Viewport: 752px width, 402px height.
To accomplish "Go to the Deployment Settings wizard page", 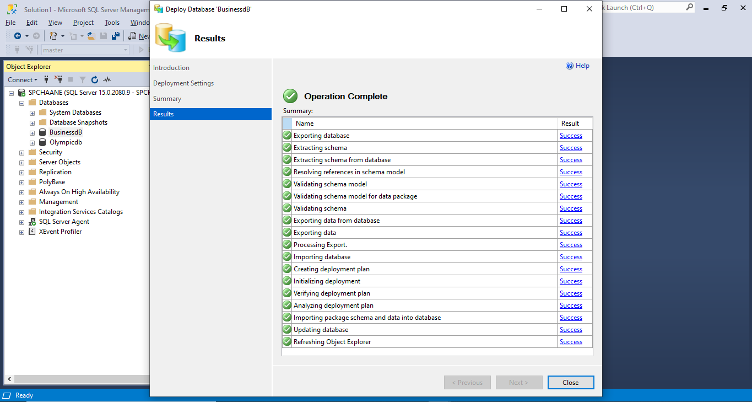I will tap(183, 83).
